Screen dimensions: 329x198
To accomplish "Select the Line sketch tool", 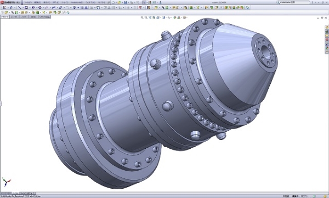I will 19,8.
